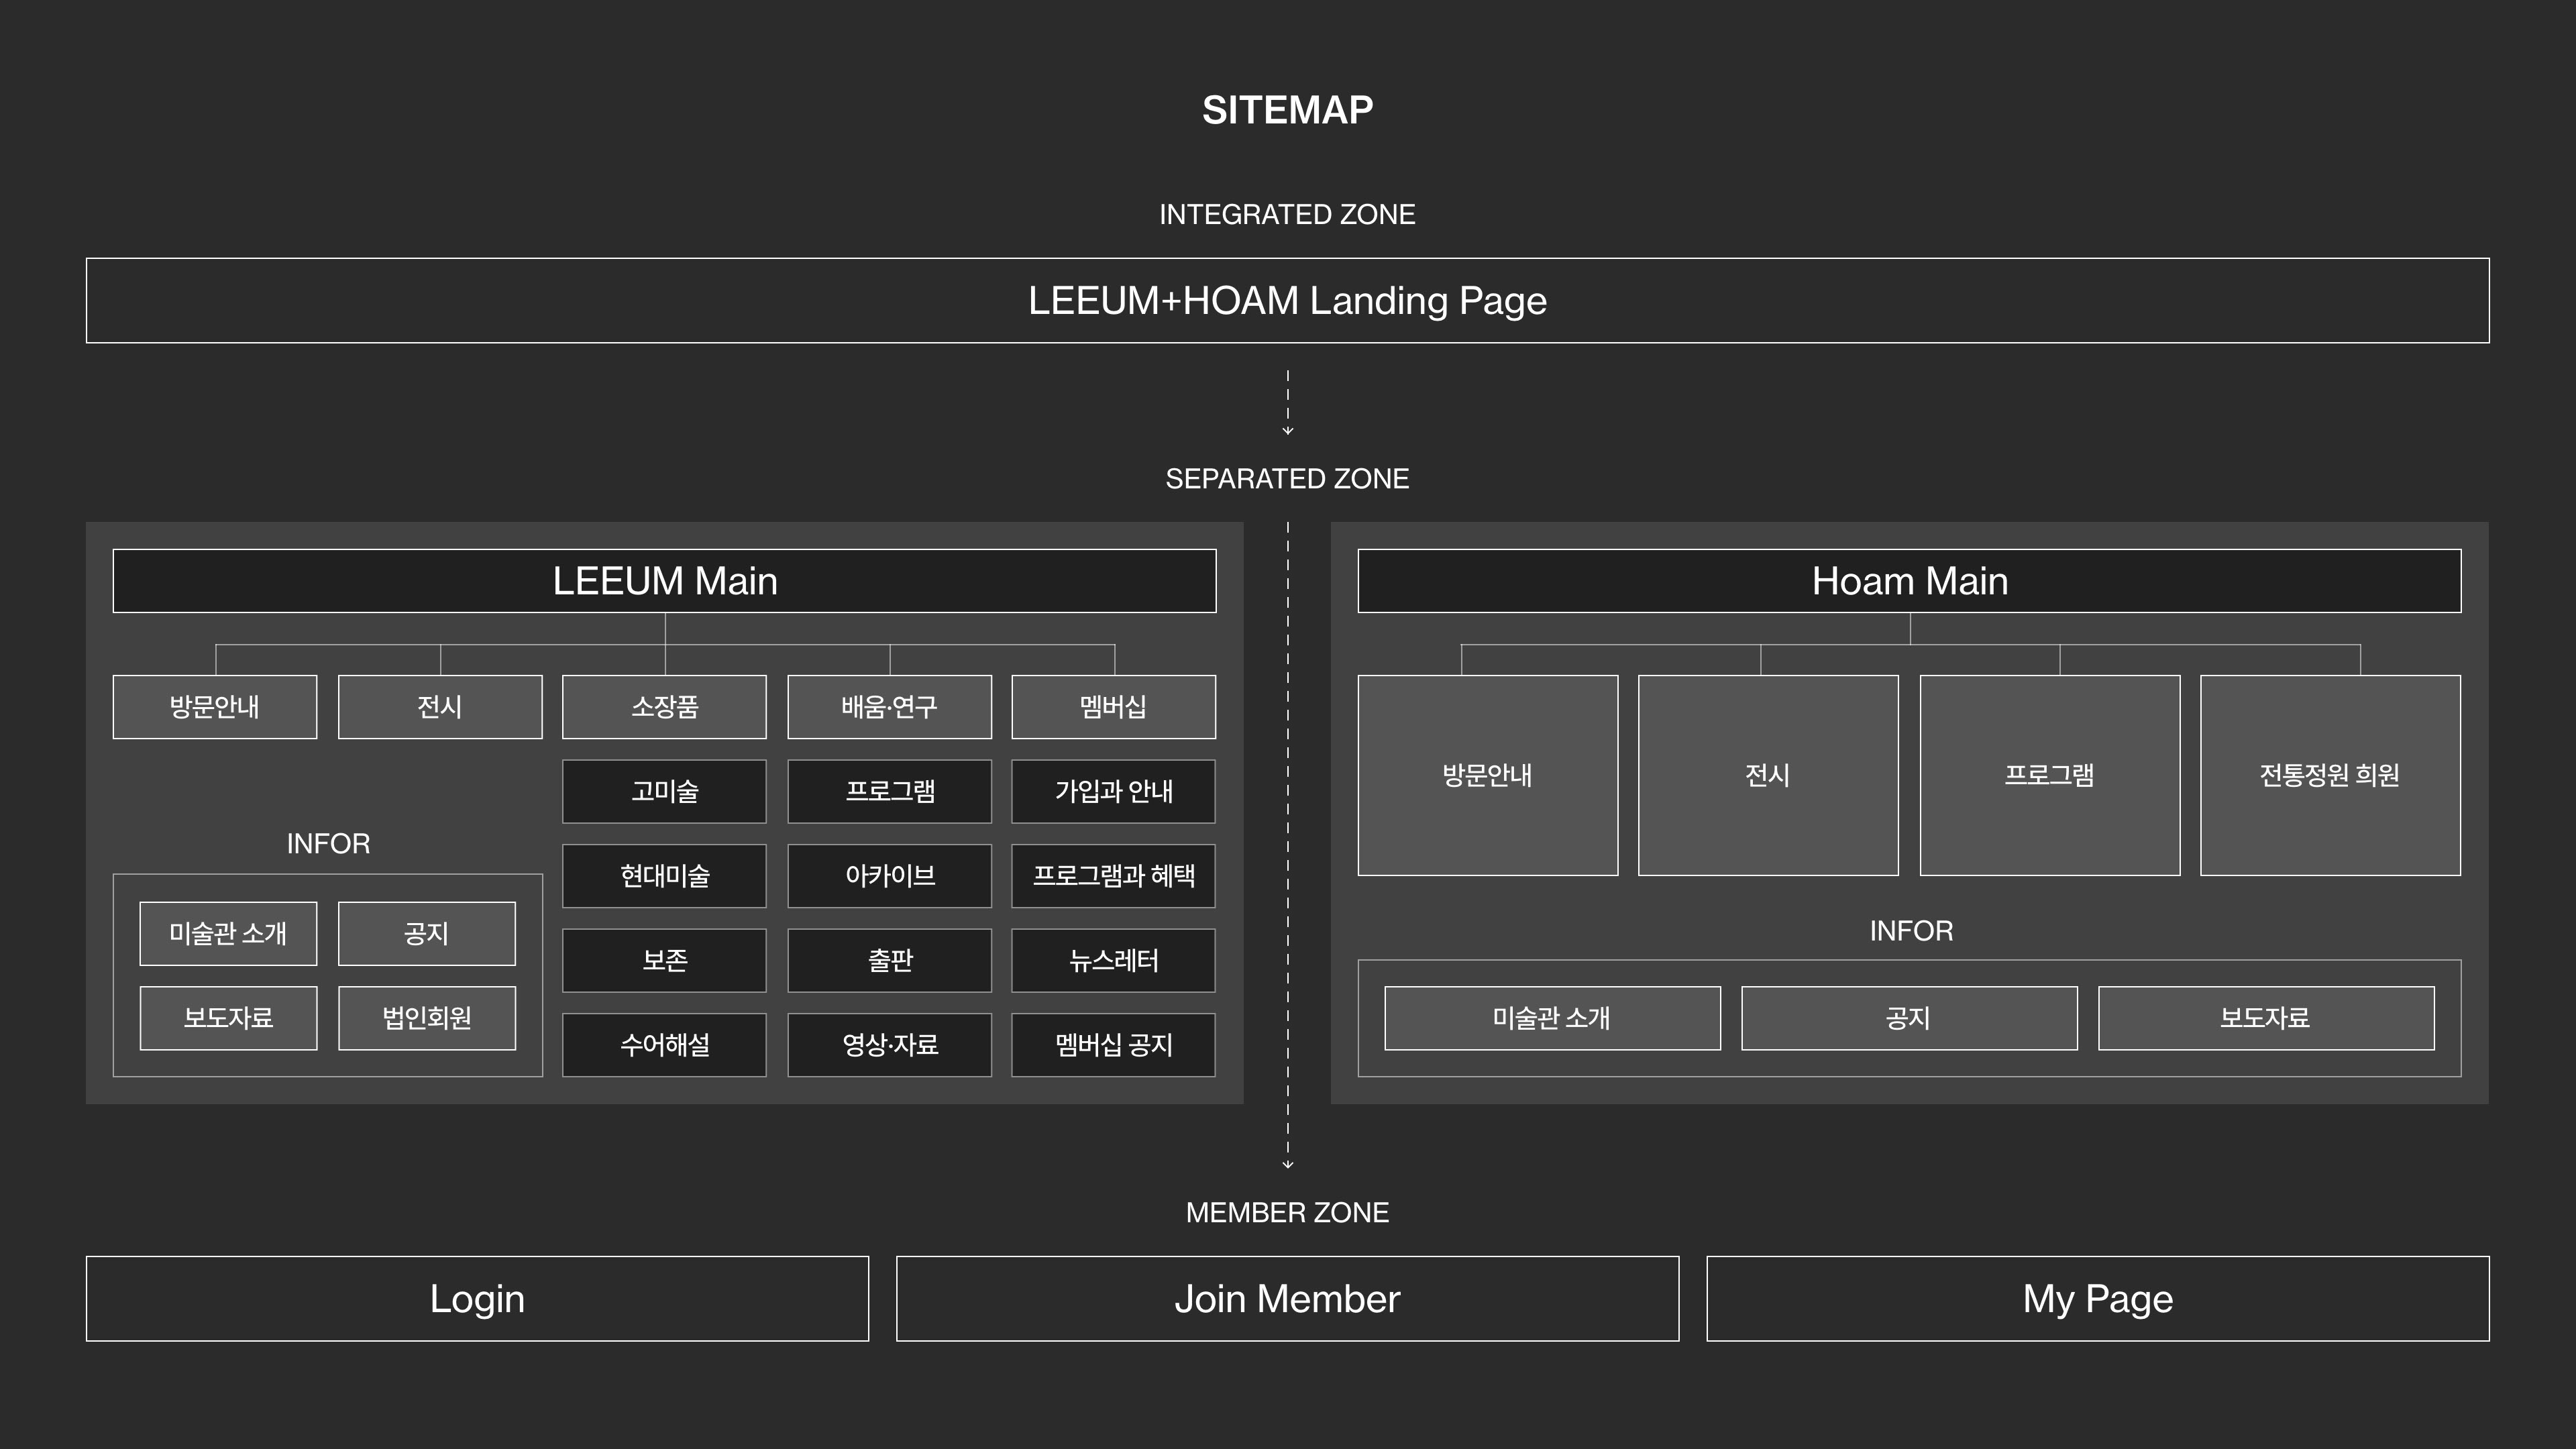Select 미술관 소개 in Hoam INFOR
Screen dimensions: 2576x1449
click(x=1552, y=1018)
